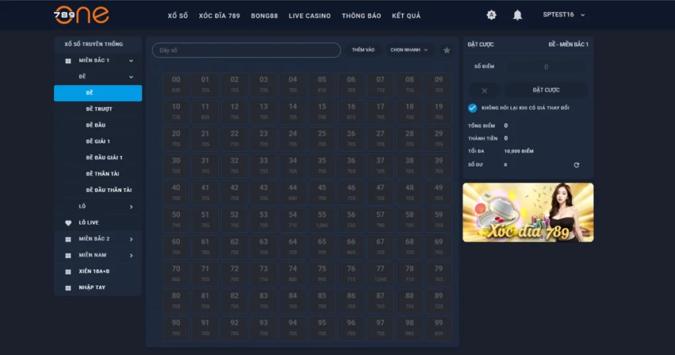675x355 pixels.
Task: Select the highlighted Đề item
Action: tap(98, 93)
